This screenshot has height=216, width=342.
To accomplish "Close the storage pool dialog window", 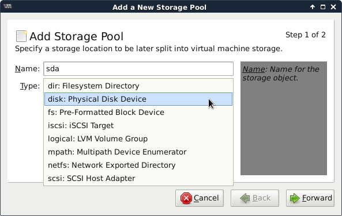I will pyautogui.click(x=333, y=7).
